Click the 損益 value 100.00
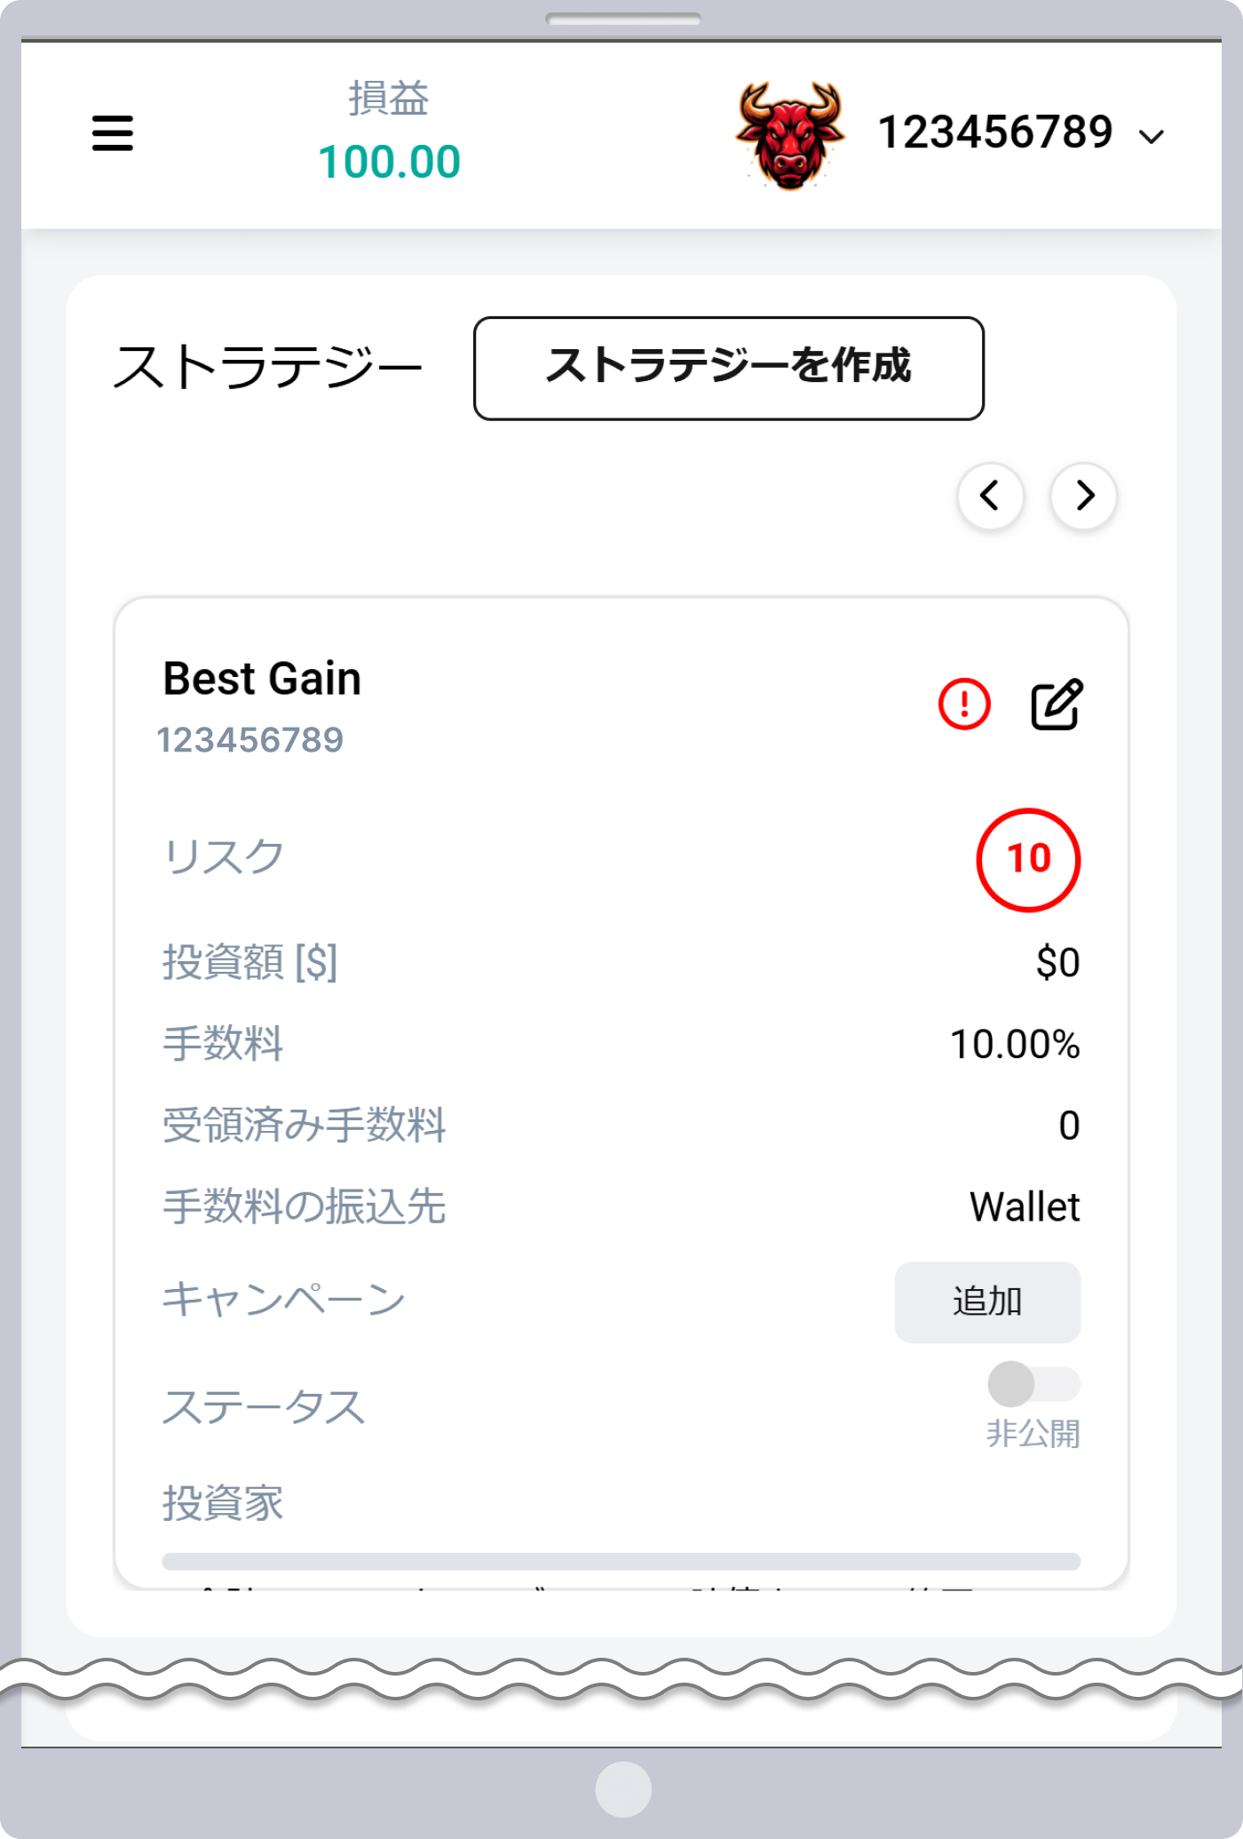Image resolution: width=1243 pixels, height=1839 pixels. coord(389,163)
